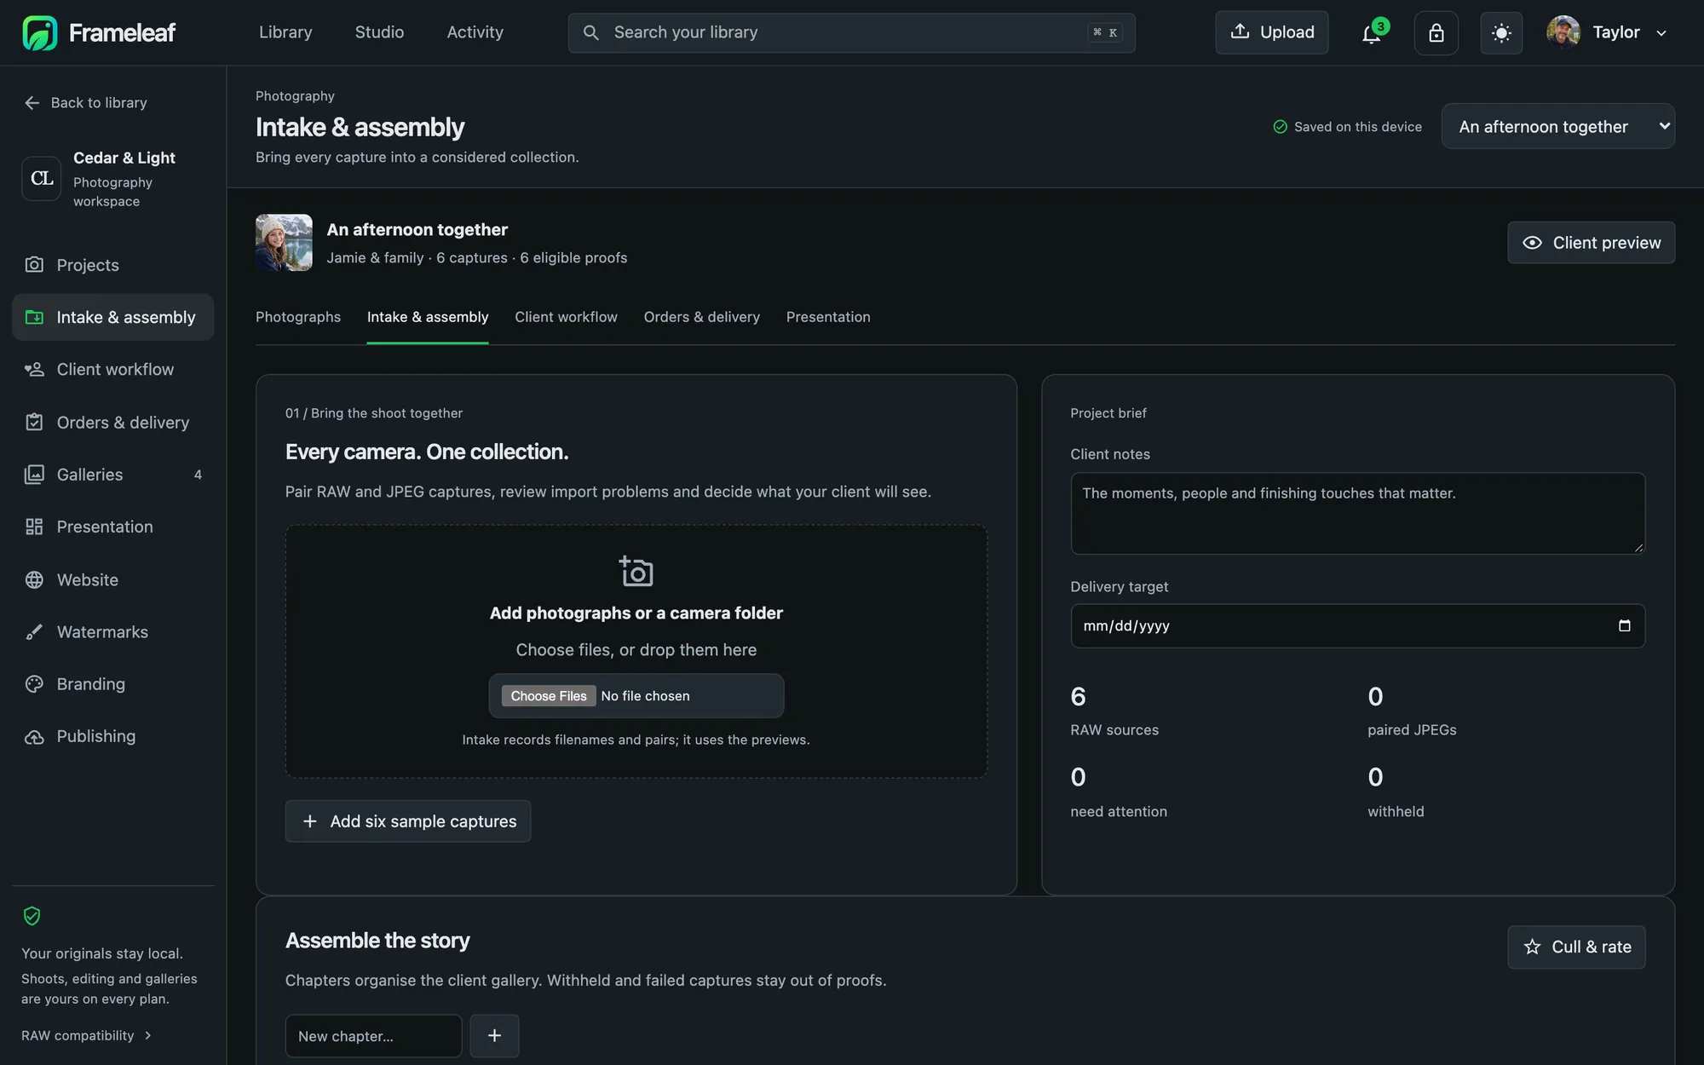1704x1065 pixels.
Task: Open the Library menu
Action: (x=285, y=32)
